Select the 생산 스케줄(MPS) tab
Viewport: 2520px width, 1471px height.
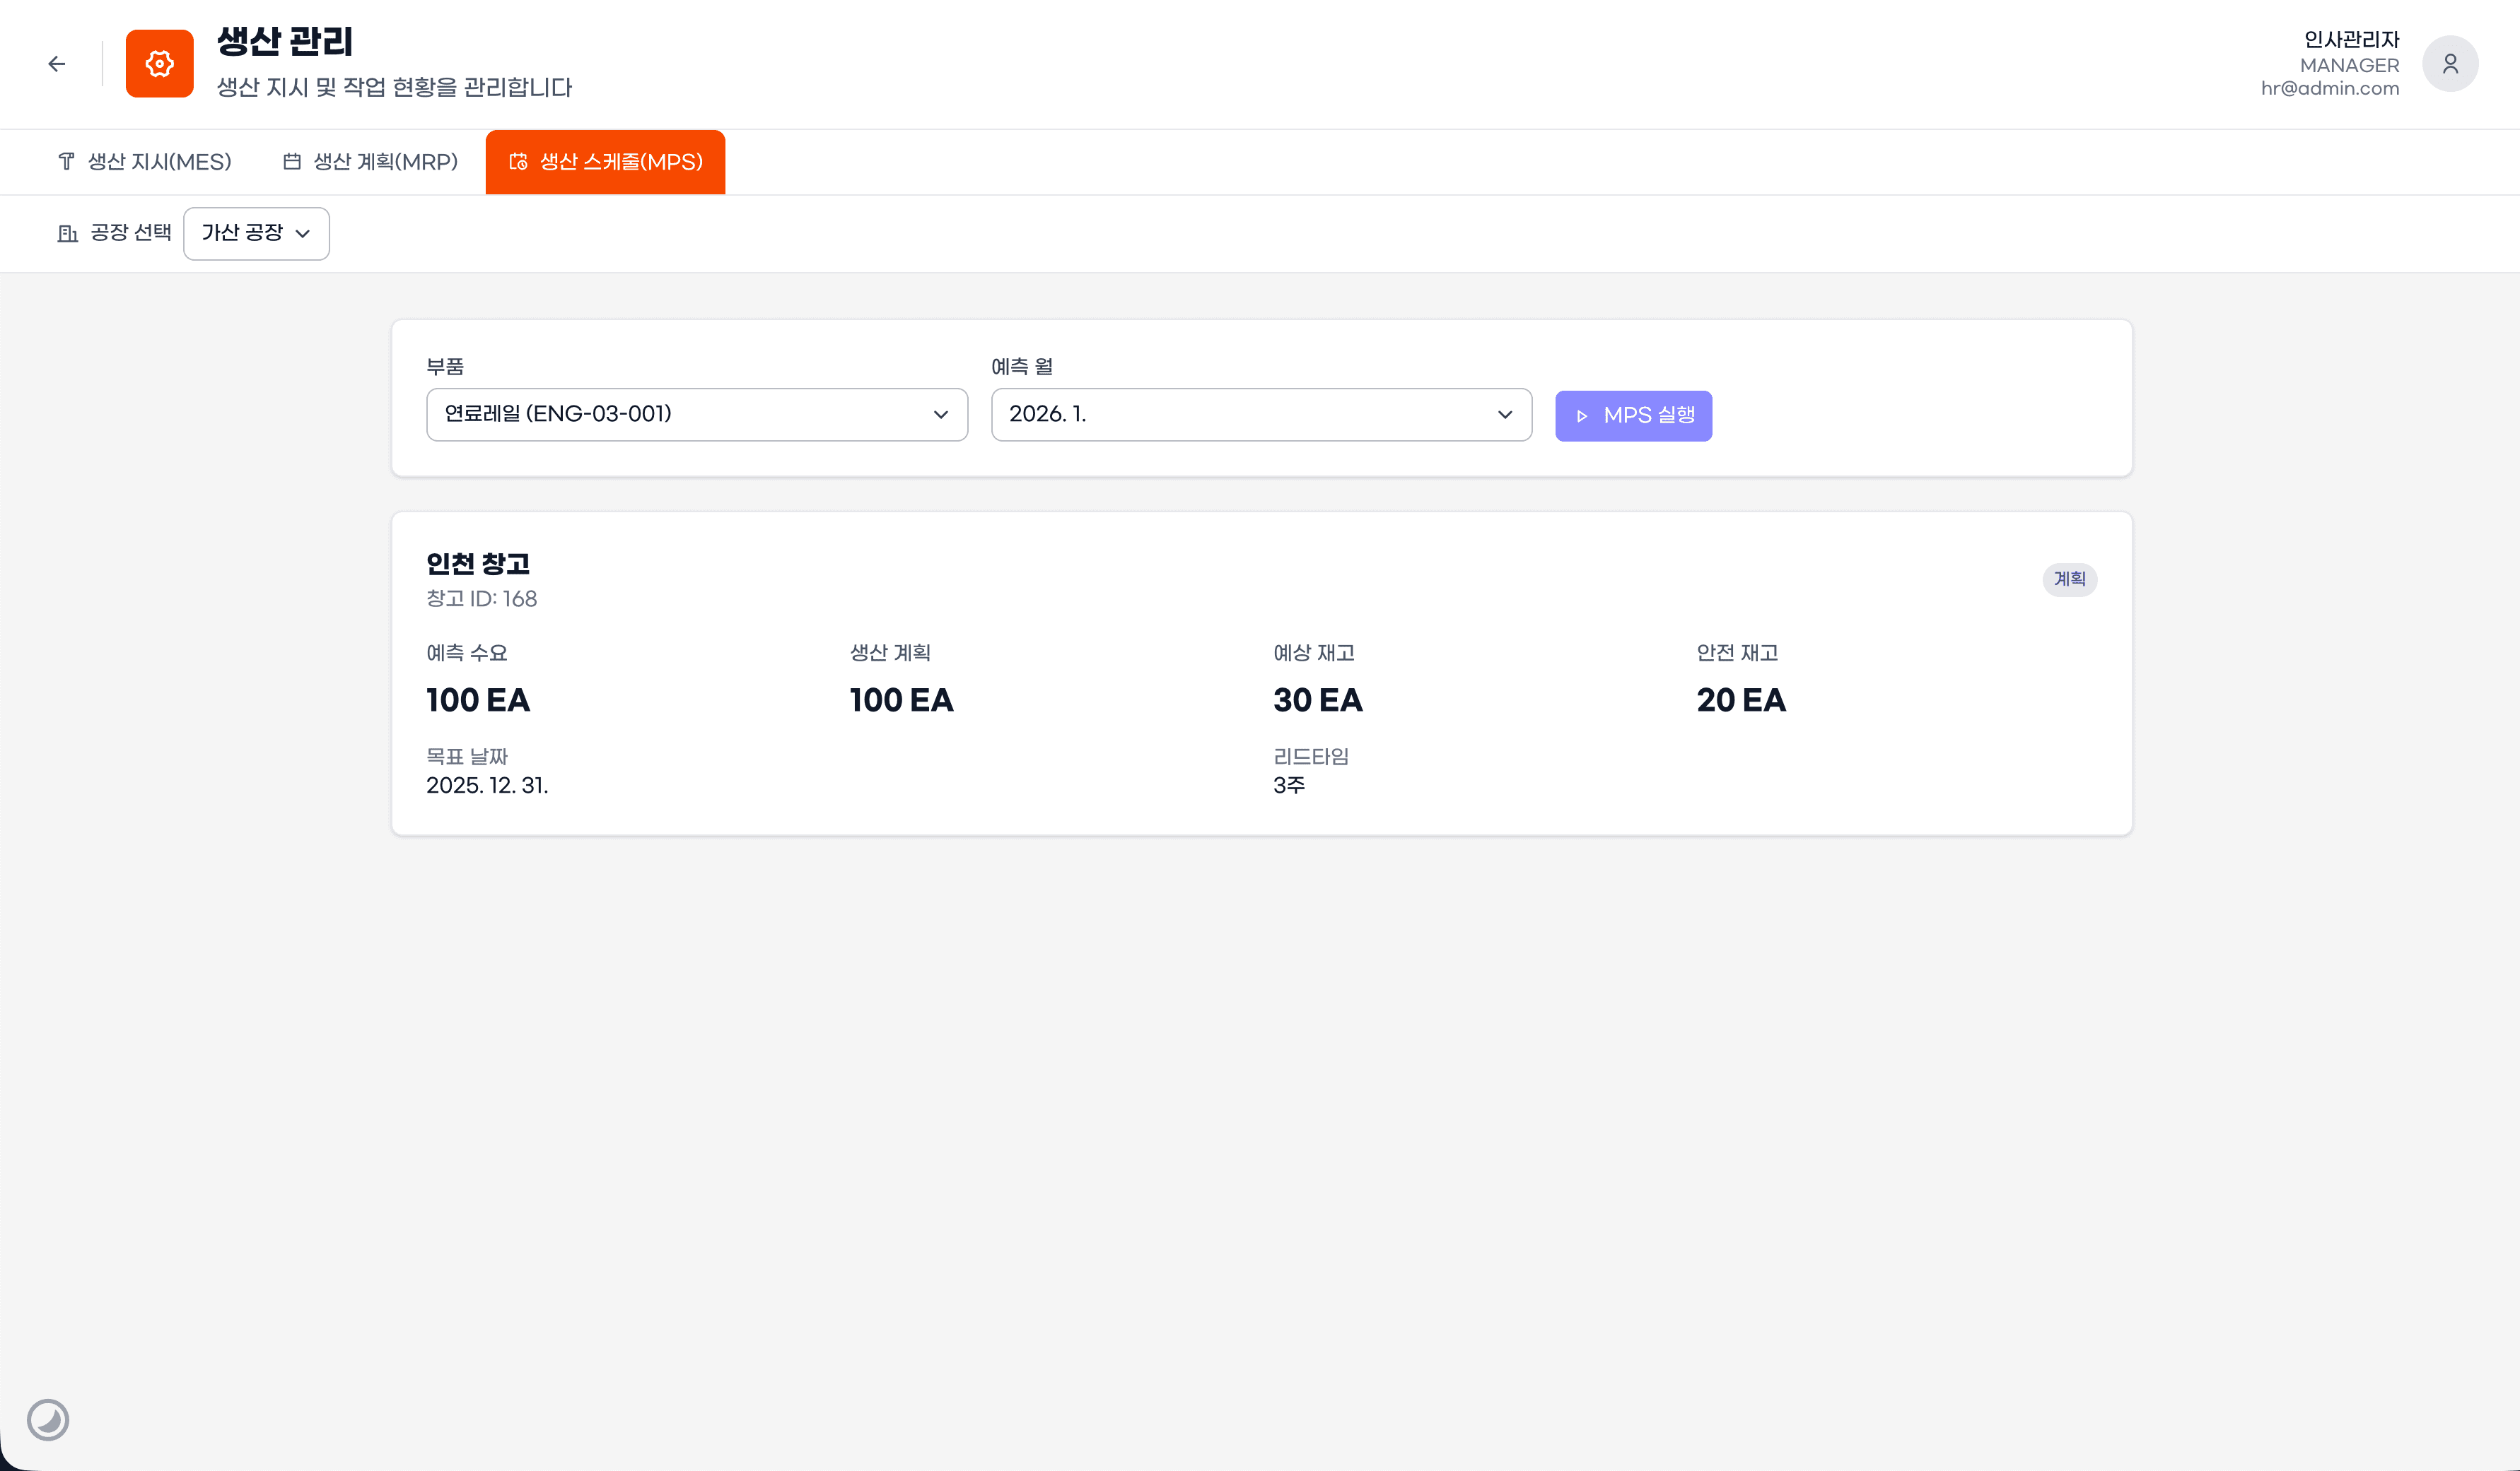[x=605, y=162]
